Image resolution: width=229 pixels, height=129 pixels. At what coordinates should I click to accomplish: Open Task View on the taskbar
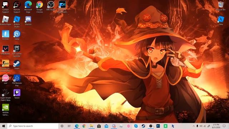(69, 126)
